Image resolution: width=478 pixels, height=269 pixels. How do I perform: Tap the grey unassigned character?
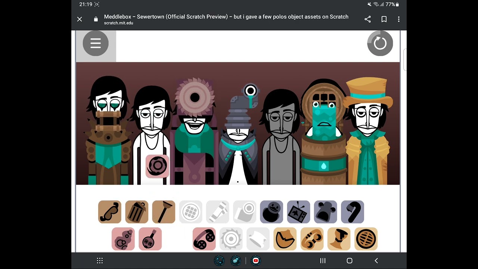281,136
